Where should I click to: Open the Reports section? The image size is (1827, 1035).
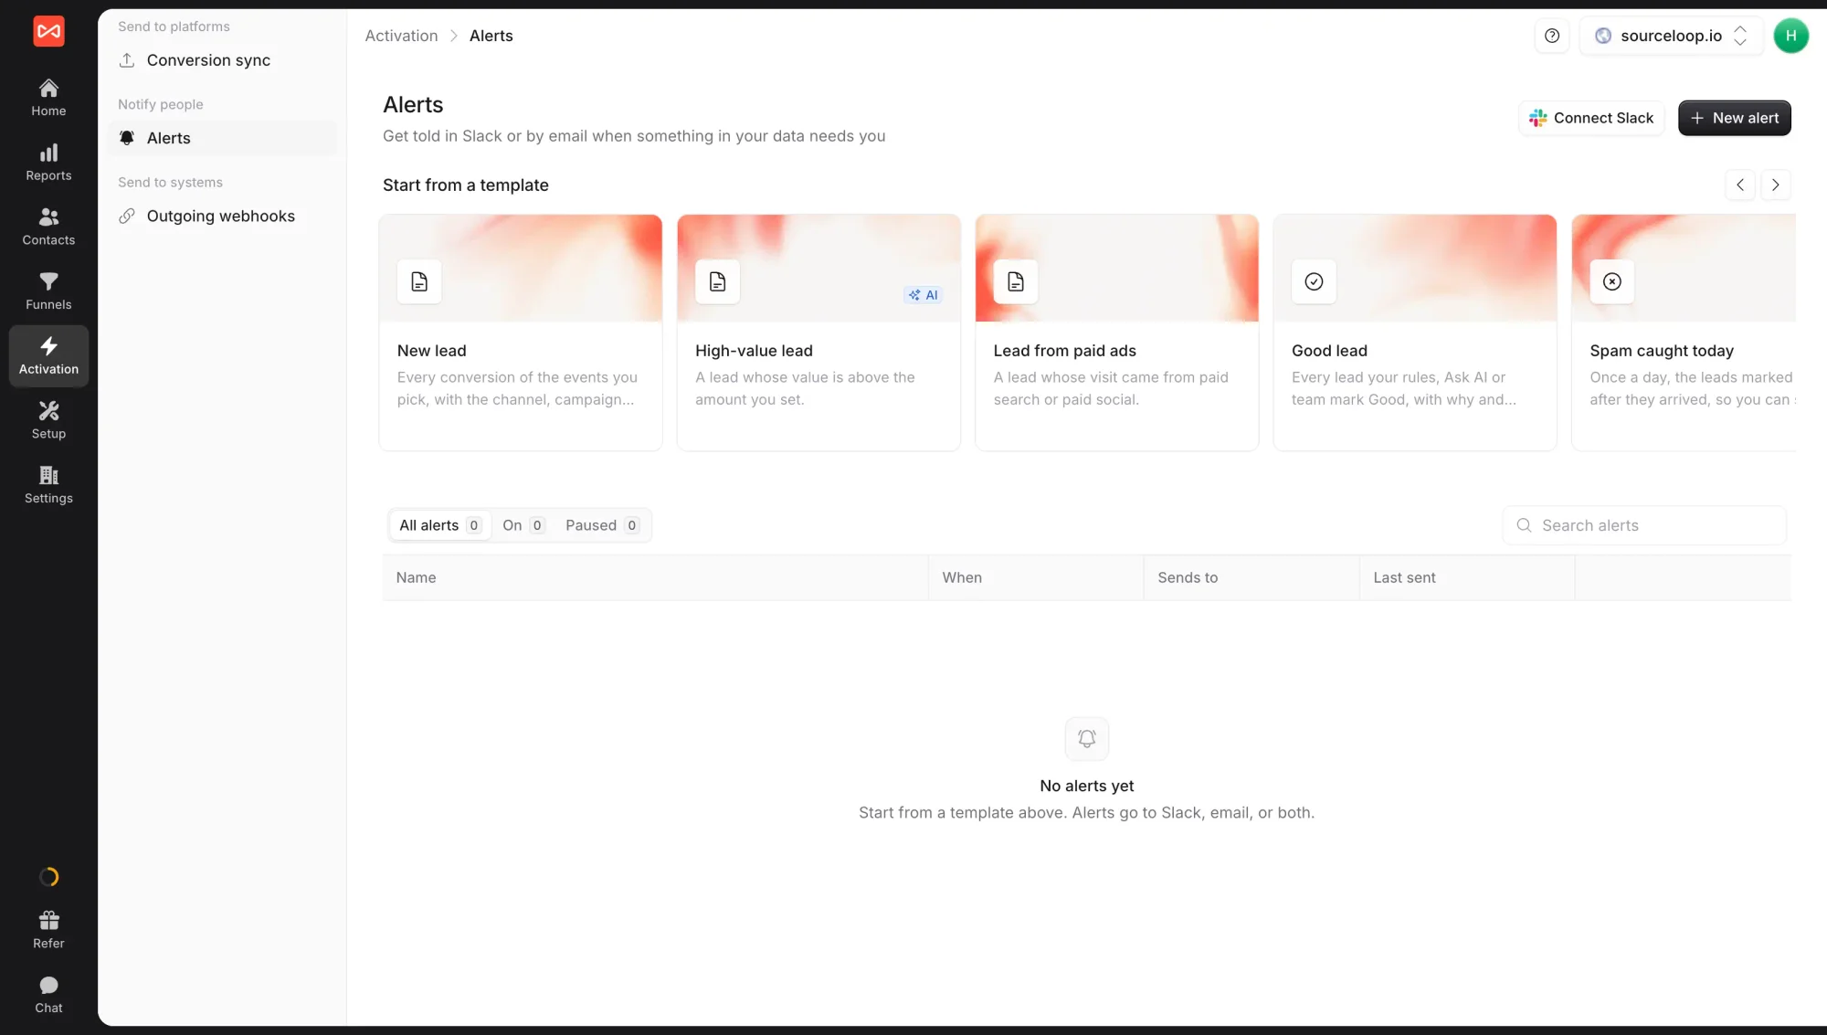coord(48,163)
